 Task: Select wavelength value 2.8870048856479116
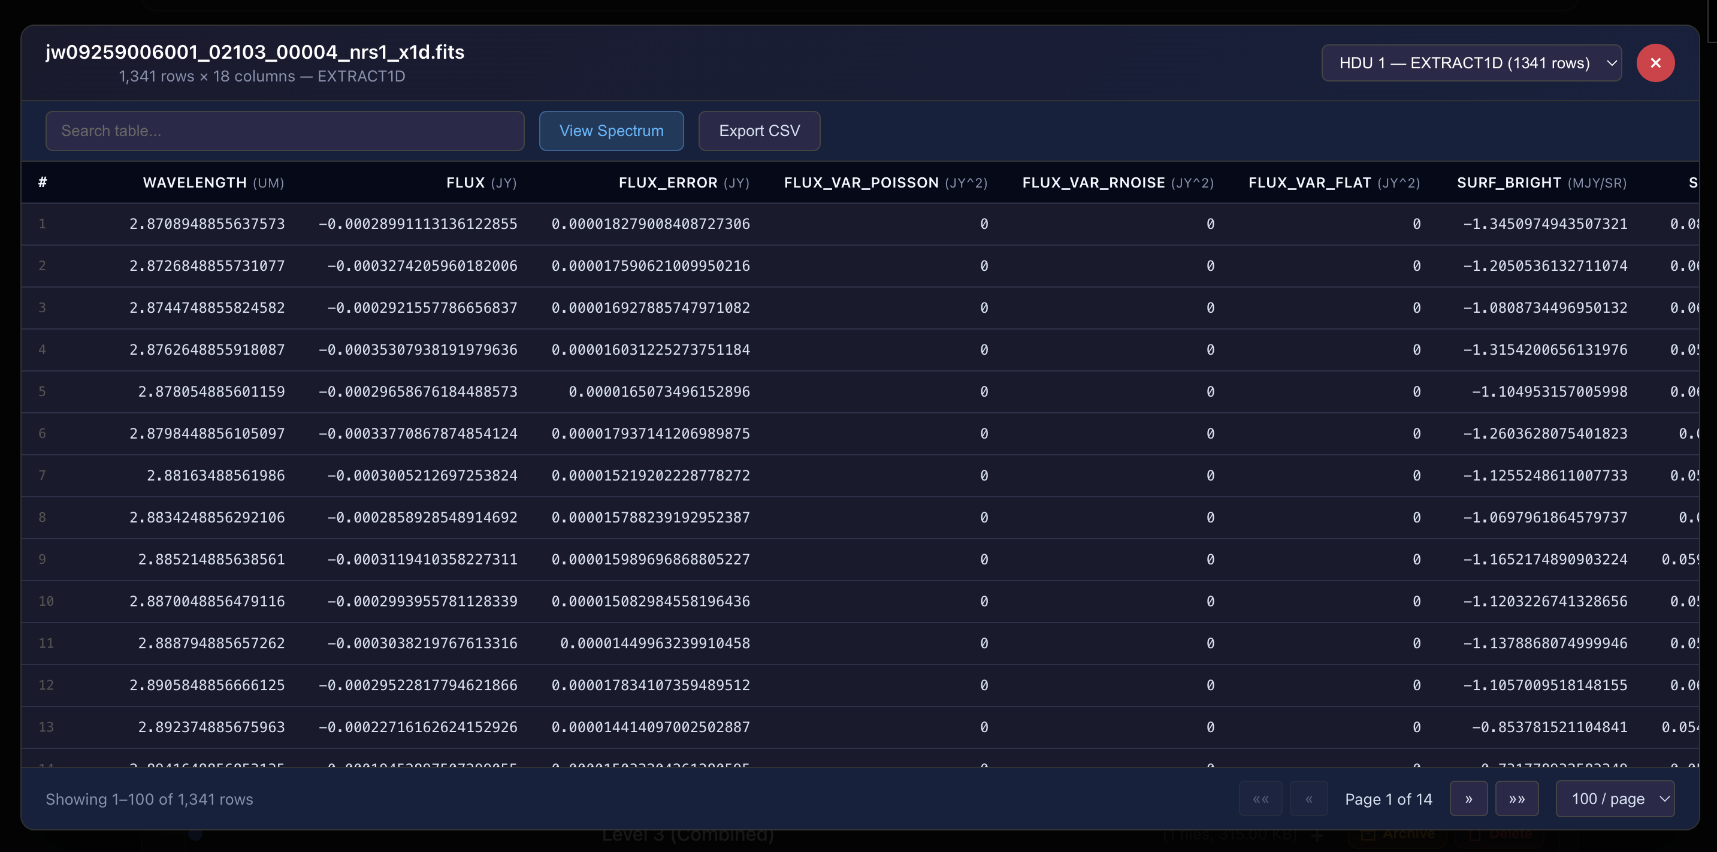(x=207, y=602)
